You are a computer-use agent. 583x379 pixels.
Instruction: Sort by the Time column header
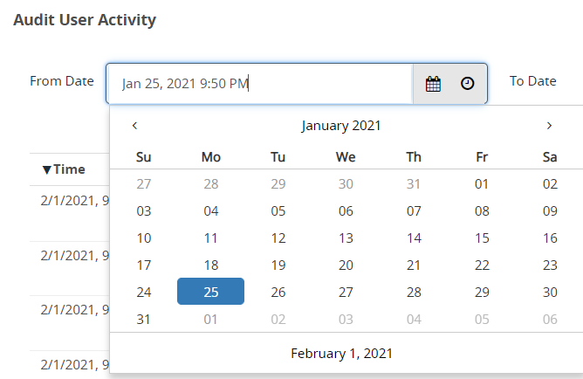pos(64,169)
